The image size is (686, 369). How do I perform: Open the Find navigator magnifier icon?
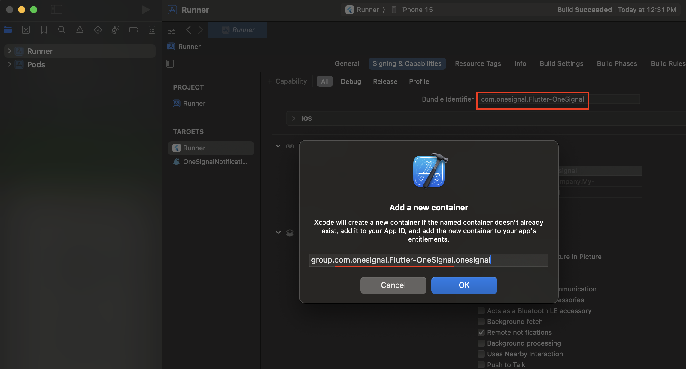pyautogui.click(x=62, y=30)
